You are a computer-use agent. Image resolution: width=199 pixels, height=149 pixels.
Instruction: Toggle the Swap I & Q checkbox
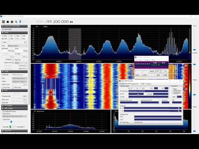[x=27, y=68]
